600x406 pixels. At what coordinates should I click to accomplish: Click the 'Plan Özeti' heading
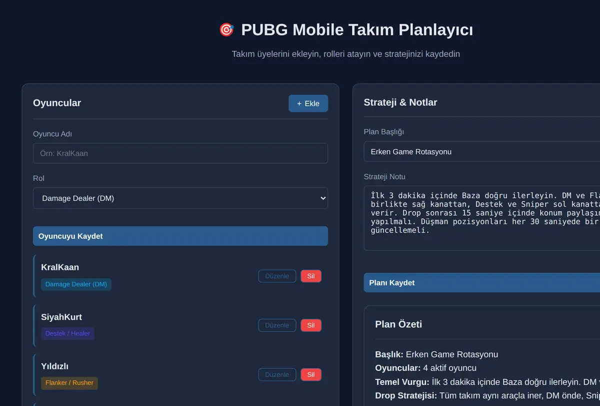398,324
